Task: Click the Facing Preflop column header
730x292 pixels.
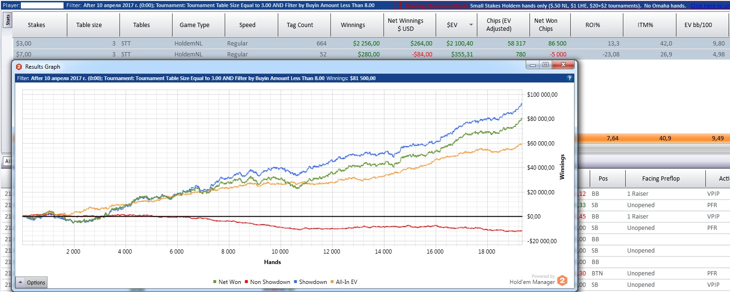Action: 660,178
